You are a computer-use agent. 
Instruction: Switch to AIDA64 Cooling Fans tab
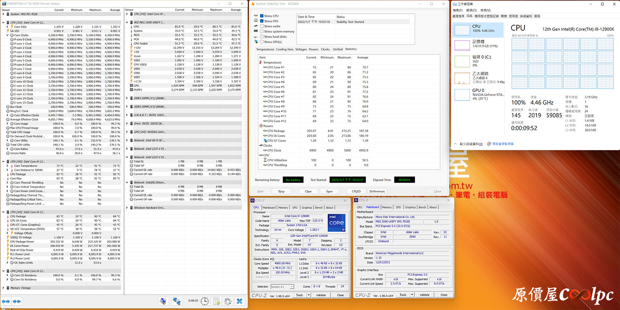[284, 49]
